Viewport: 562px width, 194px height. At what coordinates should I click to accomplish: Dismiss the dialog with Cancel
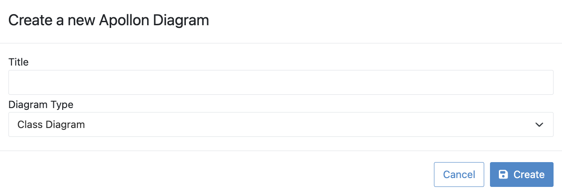pyautogui.click(x=459, y=175)
